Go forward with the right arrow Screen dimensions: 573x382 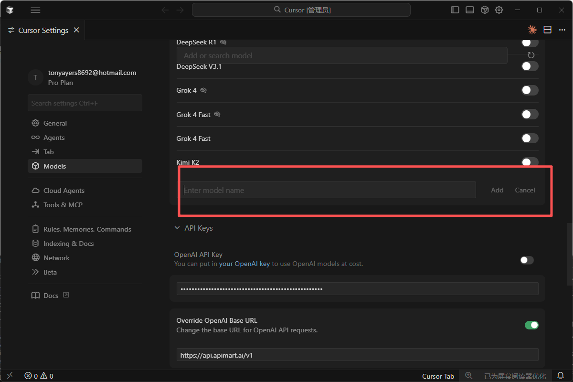[x=180, y=10]
